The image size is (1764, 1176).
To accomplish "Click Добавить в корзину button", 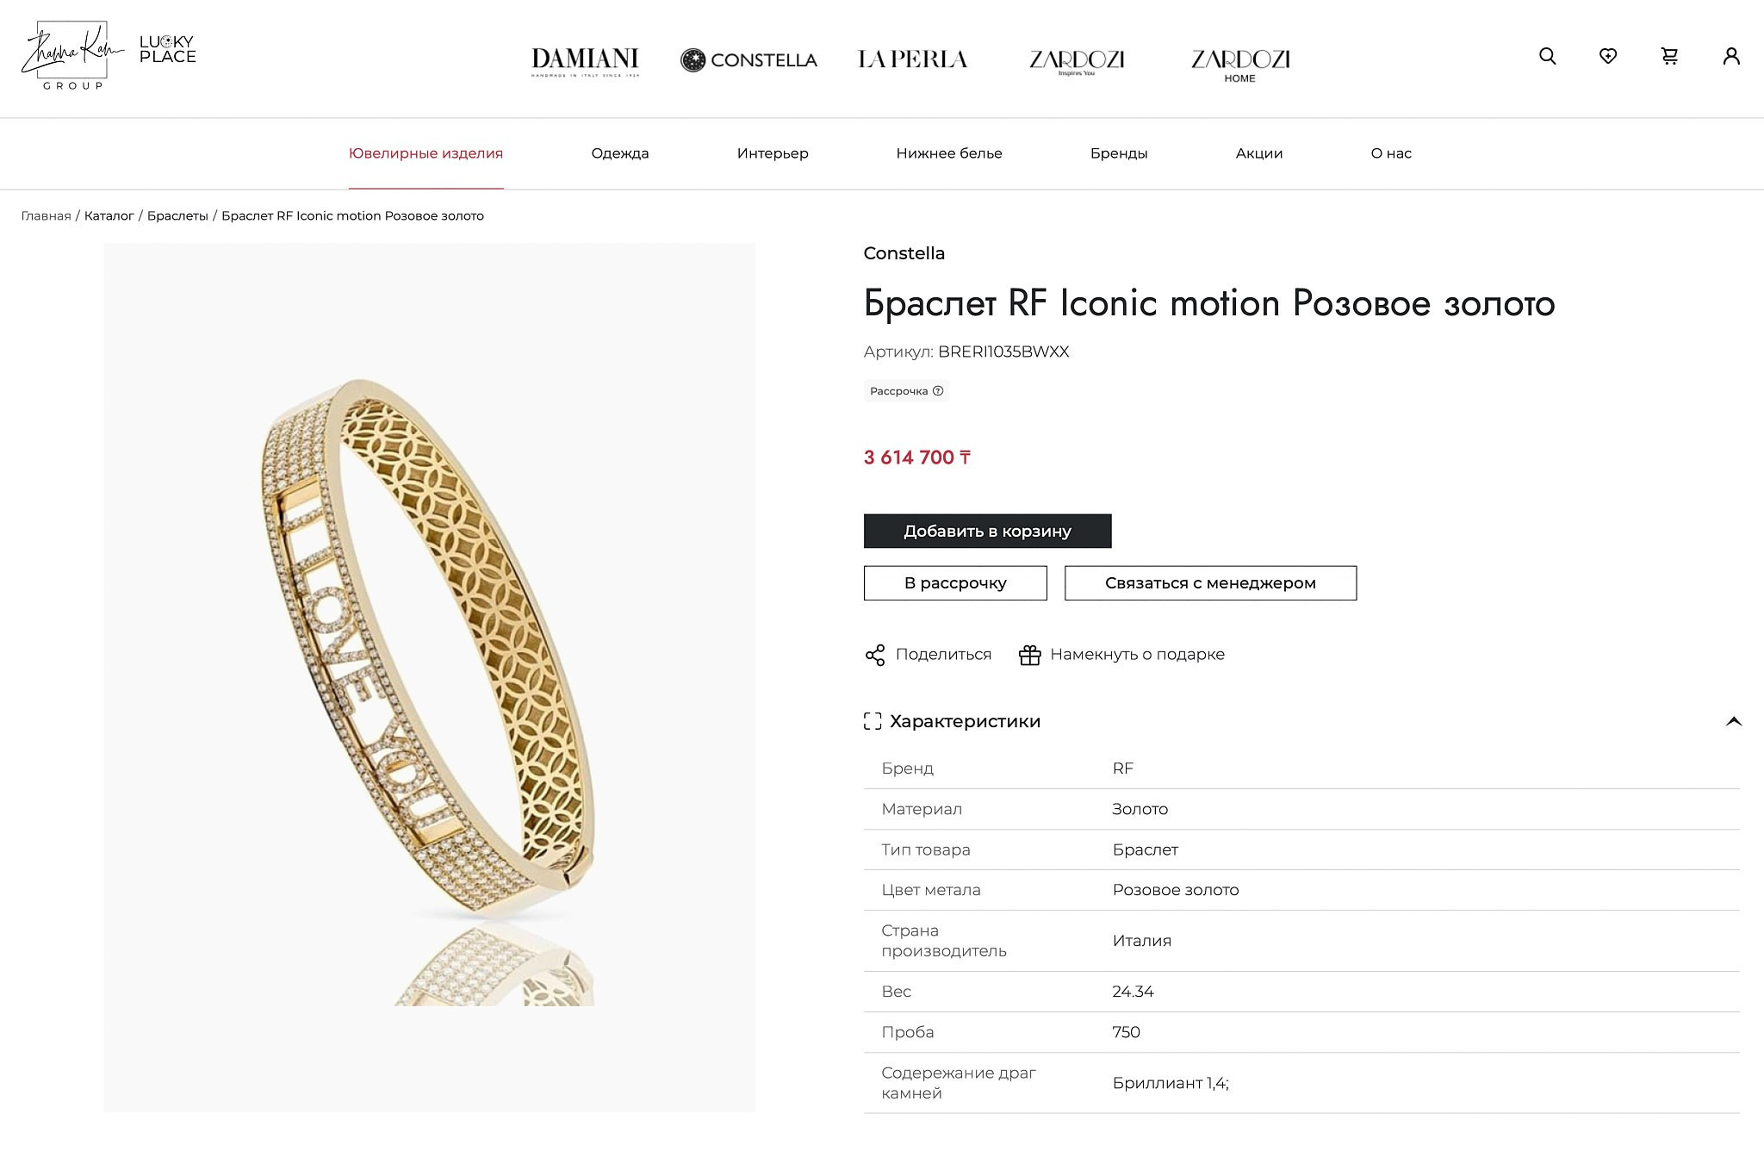I will [986, 531].
